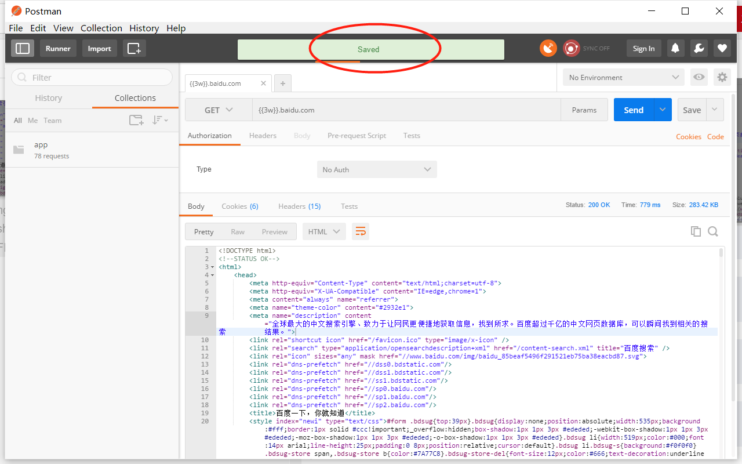This screenshot has height=464, width=742.
Task: Switch response view to Pretty
Action: point(204,231)
